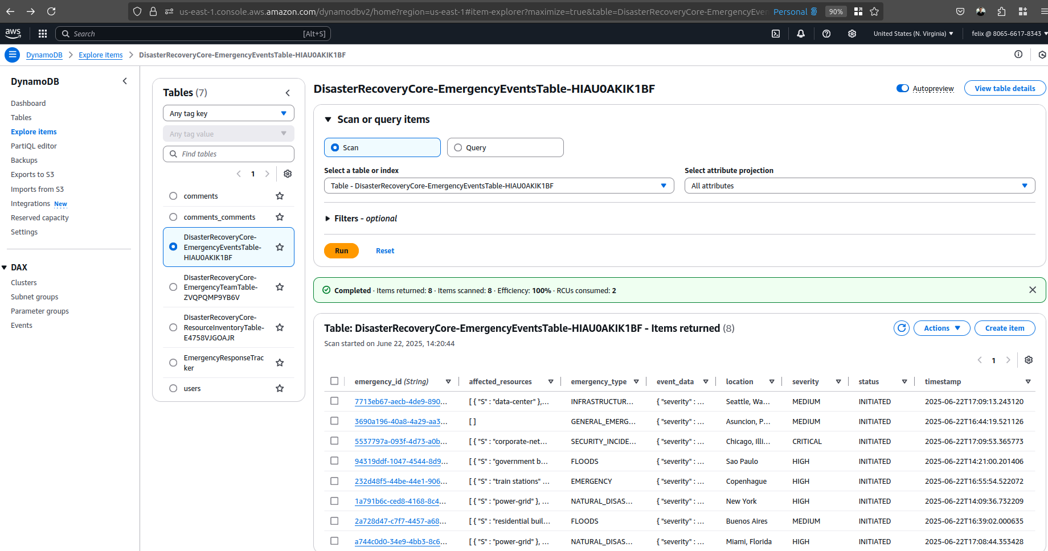Sort by the severity column header

click(x=805, y=381)
